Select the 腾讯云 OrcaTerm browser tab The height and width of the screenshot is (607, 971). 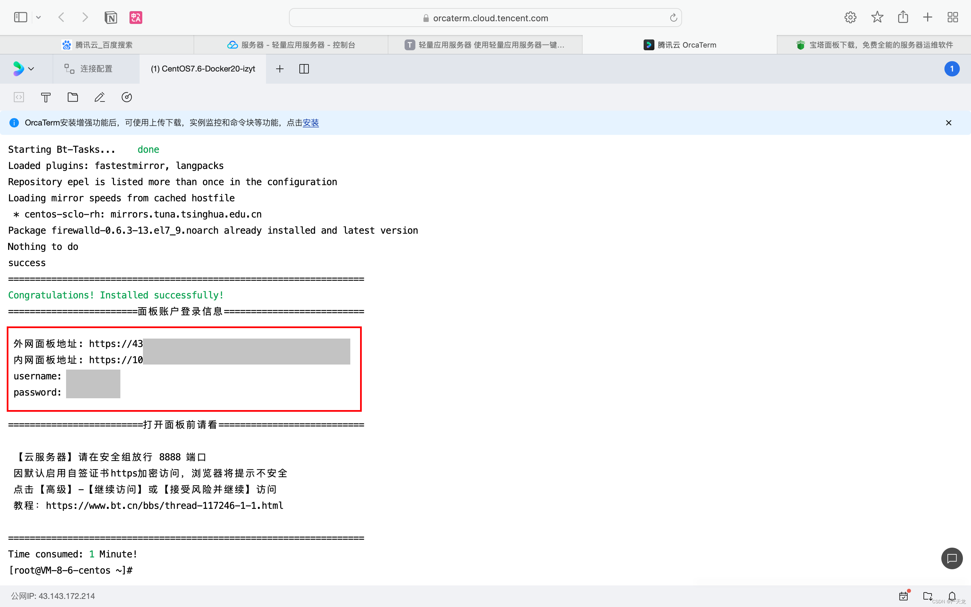click(680, 45)
